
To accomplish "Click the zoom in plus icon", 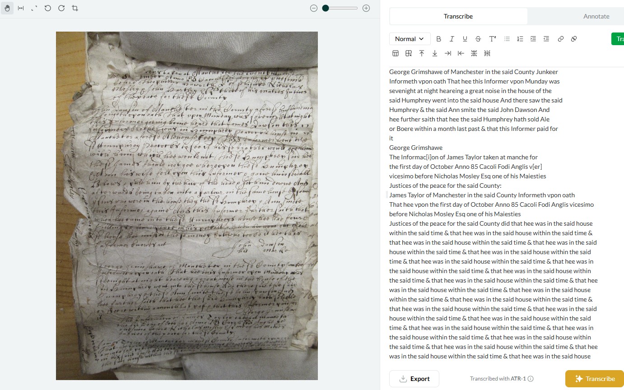I will pos(366,8).
